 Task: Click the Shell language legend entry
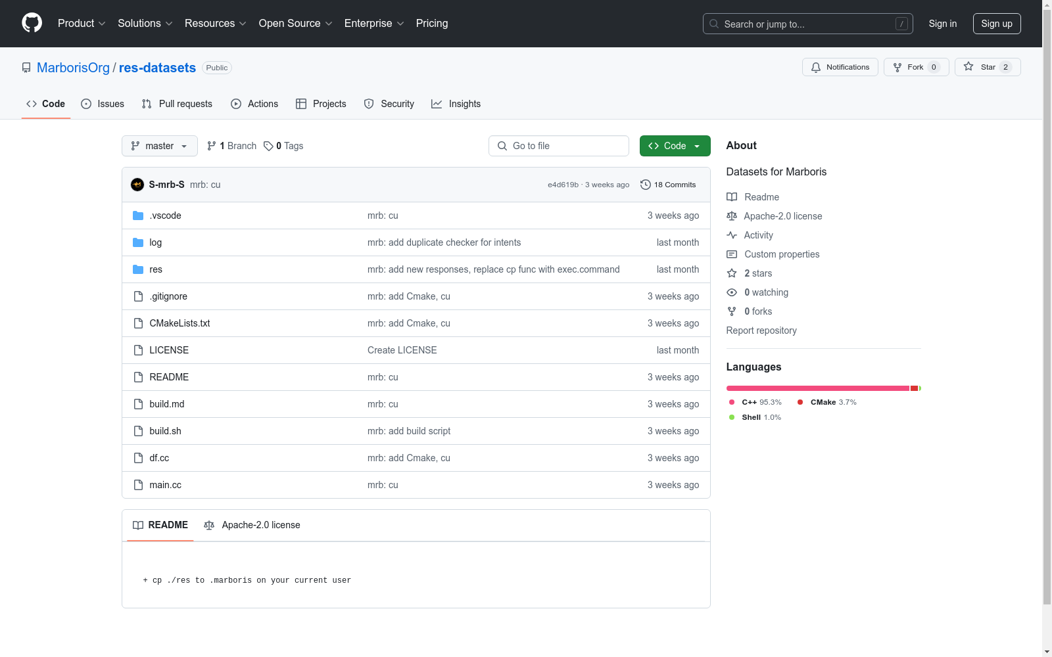pyautogui.click(x=755, y=417)
